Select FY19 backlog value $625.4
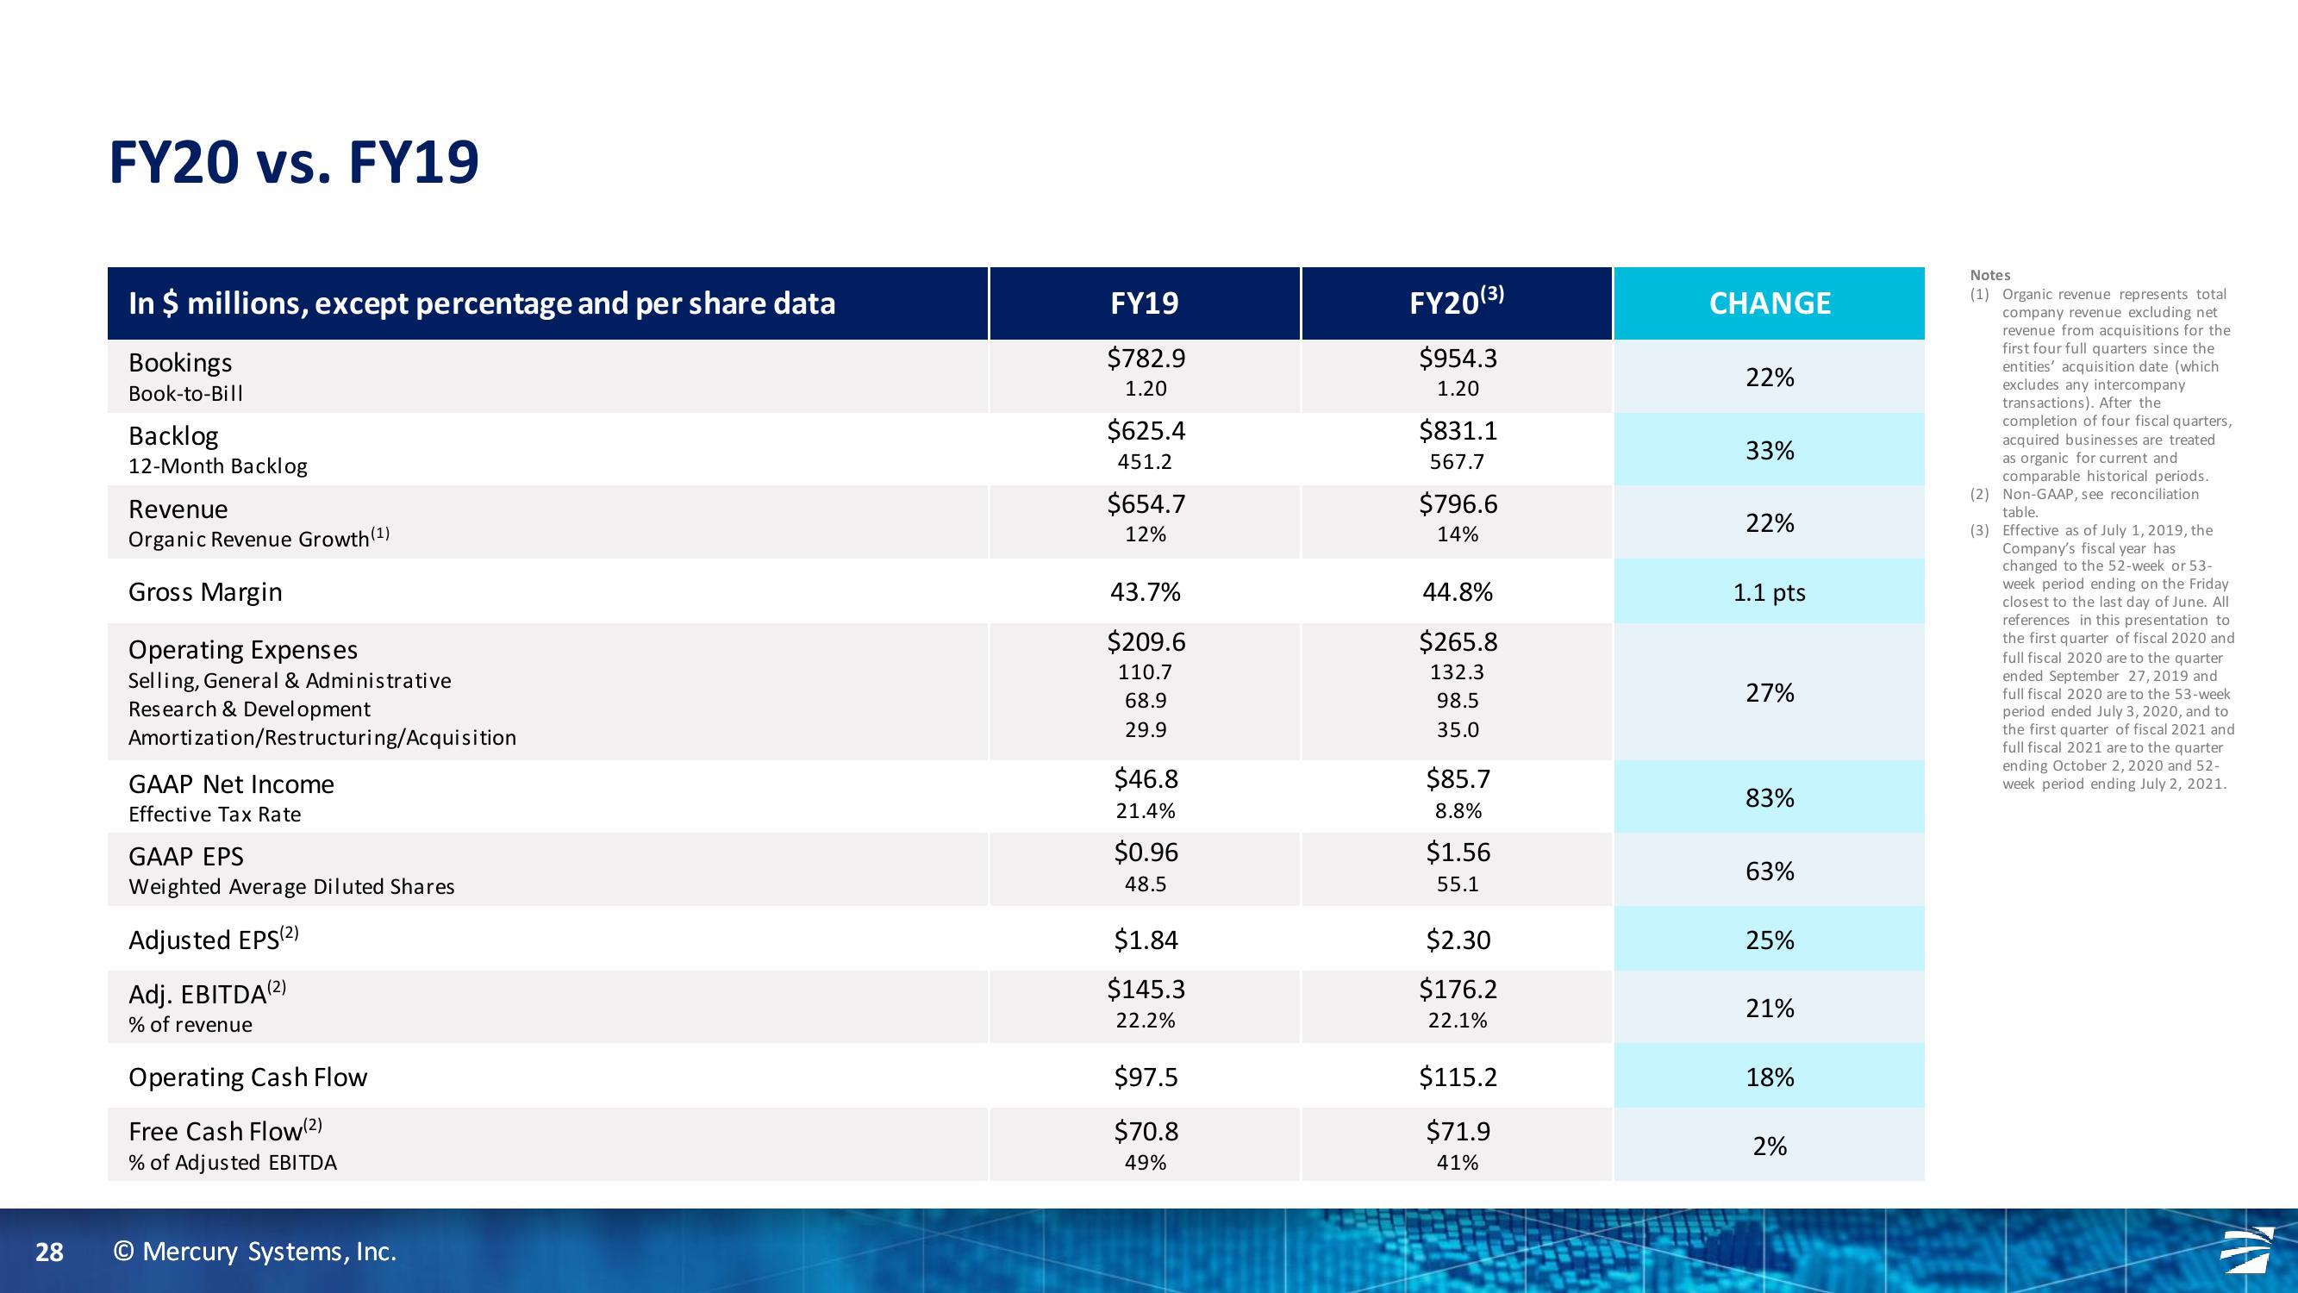 click(1146, 431)
